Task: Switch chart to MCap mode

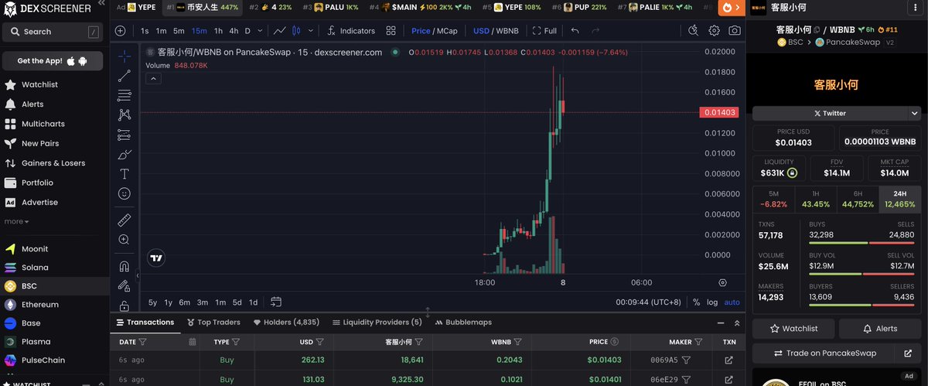Action: tap(448, 31)
